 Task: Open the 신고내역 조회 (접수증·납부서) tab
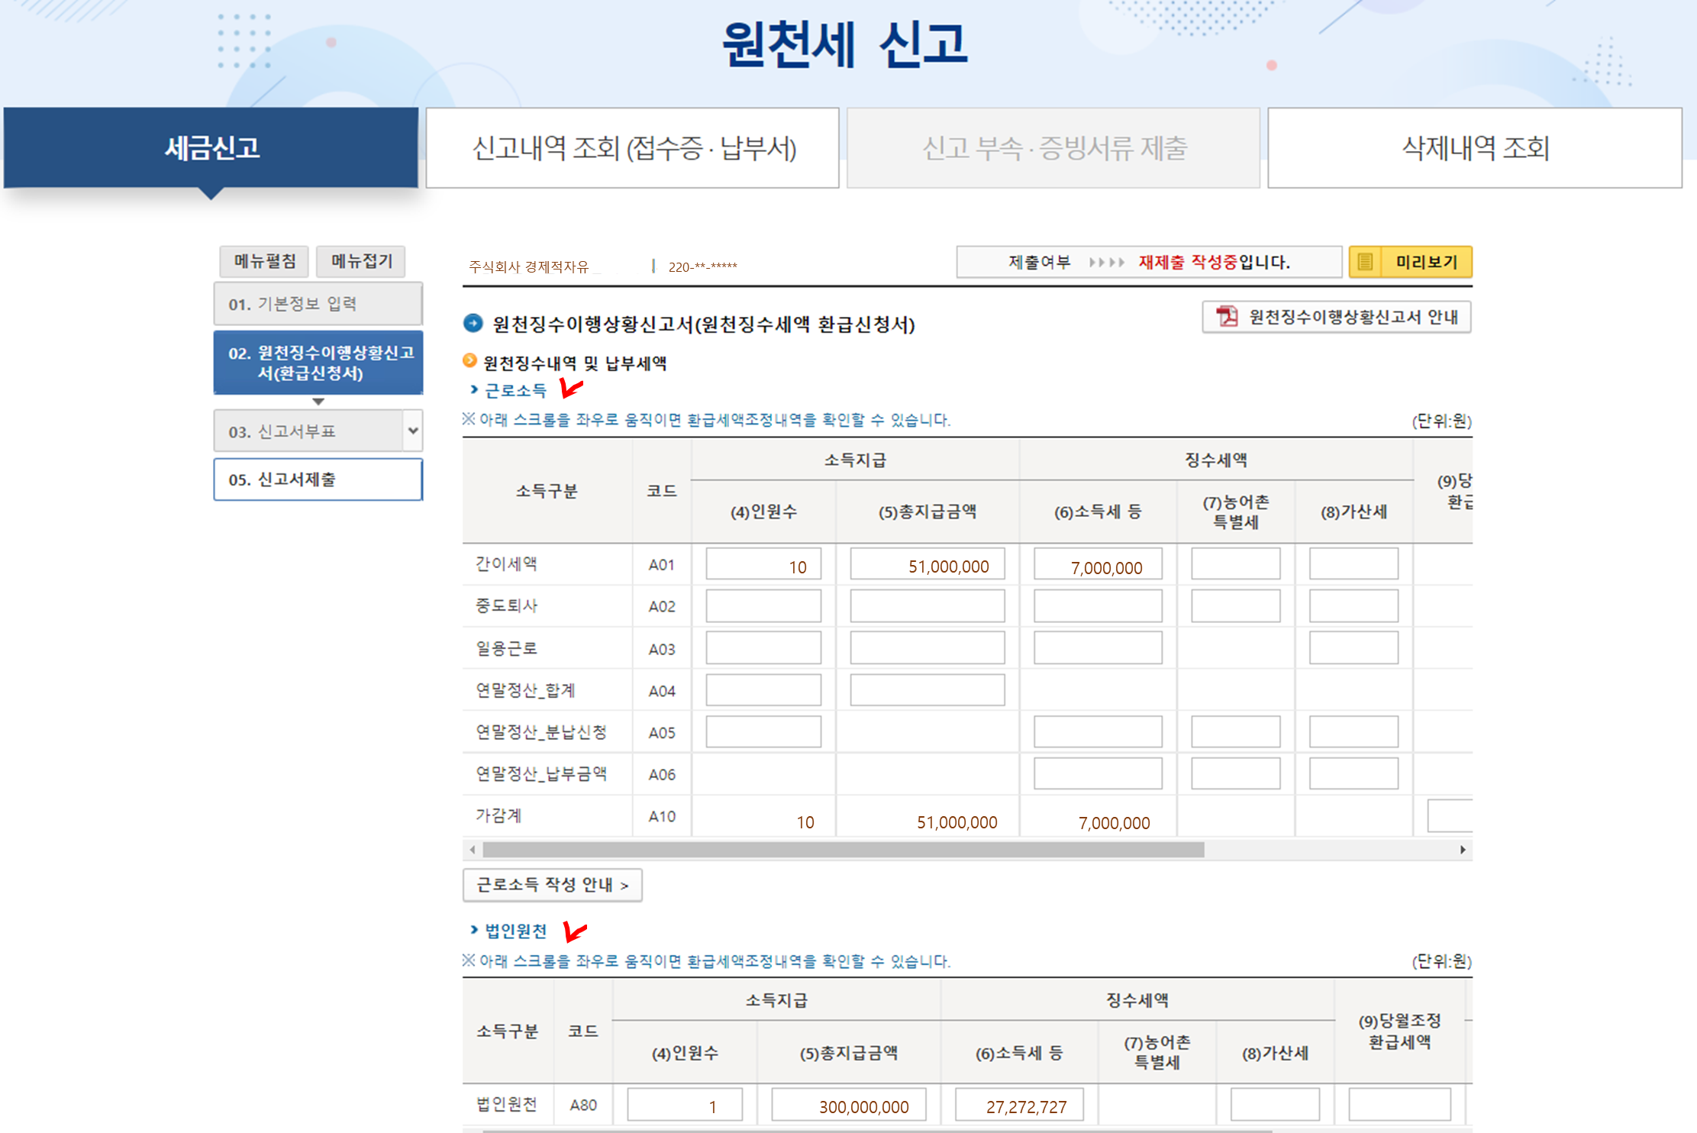click(632, 148)
